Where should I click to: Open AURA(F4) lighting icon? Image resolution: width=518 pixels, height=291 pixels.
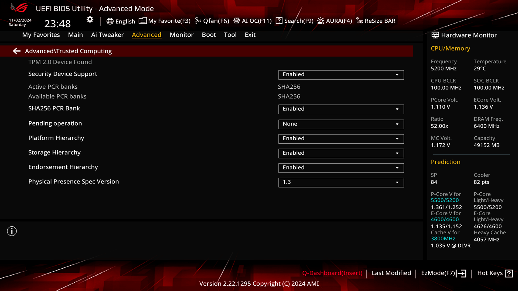tap(321, 21)
